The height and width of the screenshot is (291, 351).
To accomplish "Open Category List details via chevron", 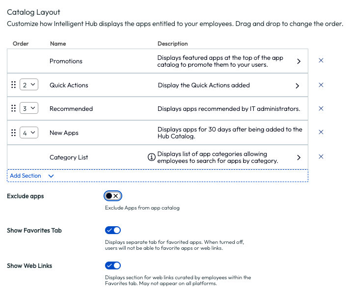I will tap(298, 158).
